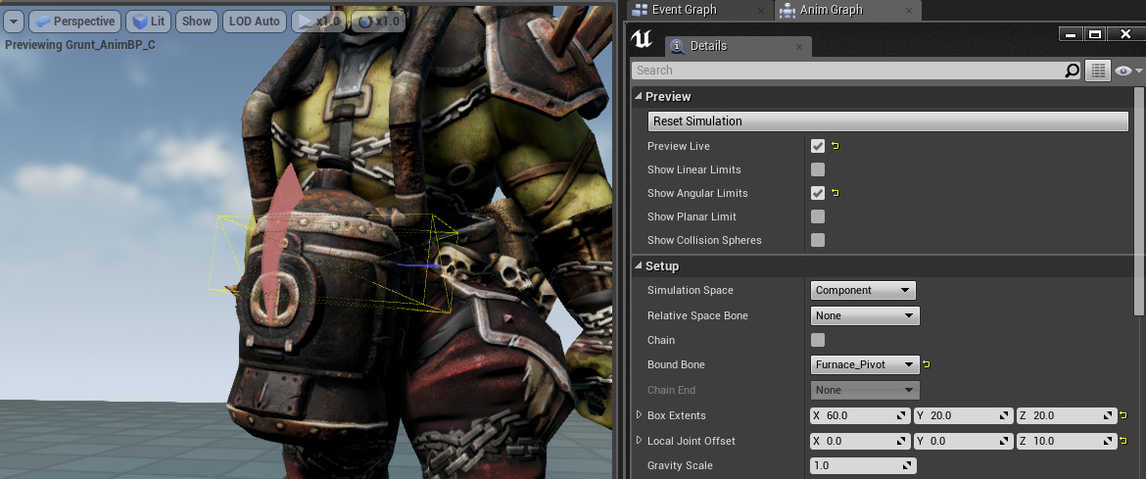This screenshot has width=1146, height=479.
Task: Reset Preview Live to default arrow
Action: click(835, 146)
